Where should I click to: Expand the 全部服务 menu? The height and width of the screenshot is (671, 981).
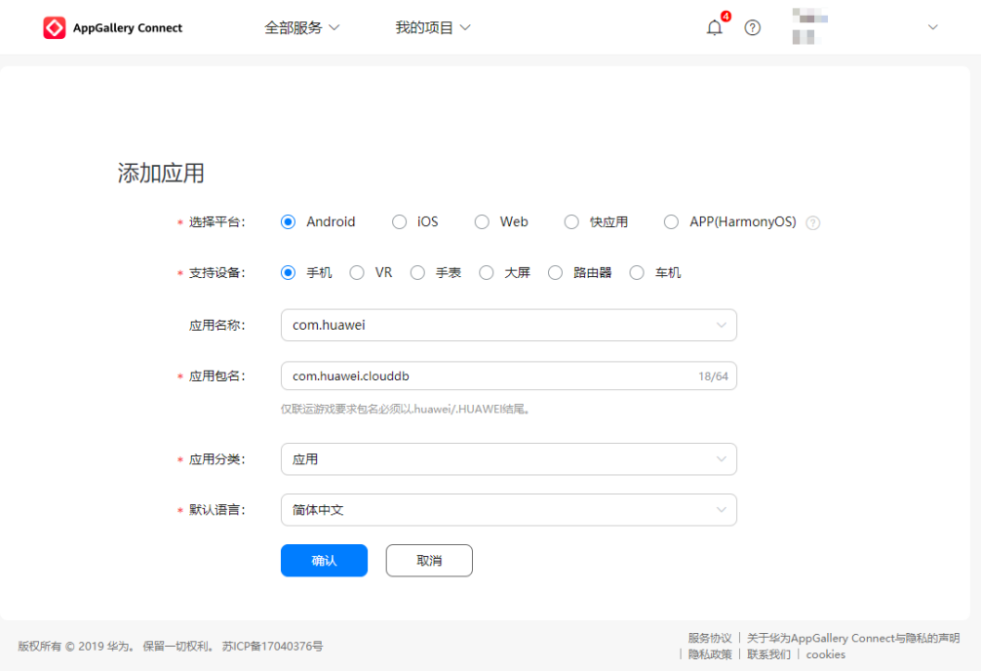click(301, 27)
